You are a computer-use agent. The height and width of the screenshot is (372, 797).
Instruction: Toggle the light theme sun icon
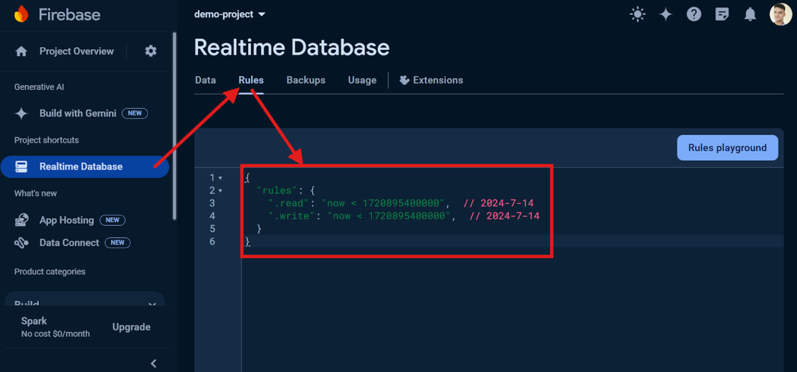pos(637,14)
